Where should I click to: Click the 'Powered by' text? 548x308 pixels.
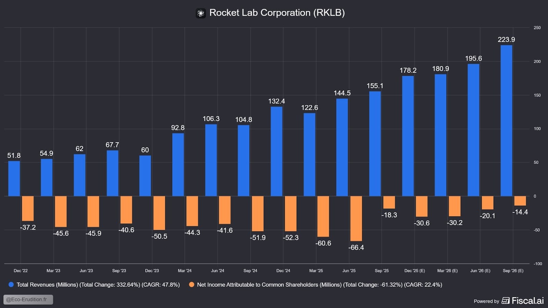point(486,301)
